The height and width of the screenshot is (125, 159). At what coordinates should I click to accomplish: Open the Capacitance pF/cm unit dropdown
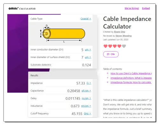86,91
